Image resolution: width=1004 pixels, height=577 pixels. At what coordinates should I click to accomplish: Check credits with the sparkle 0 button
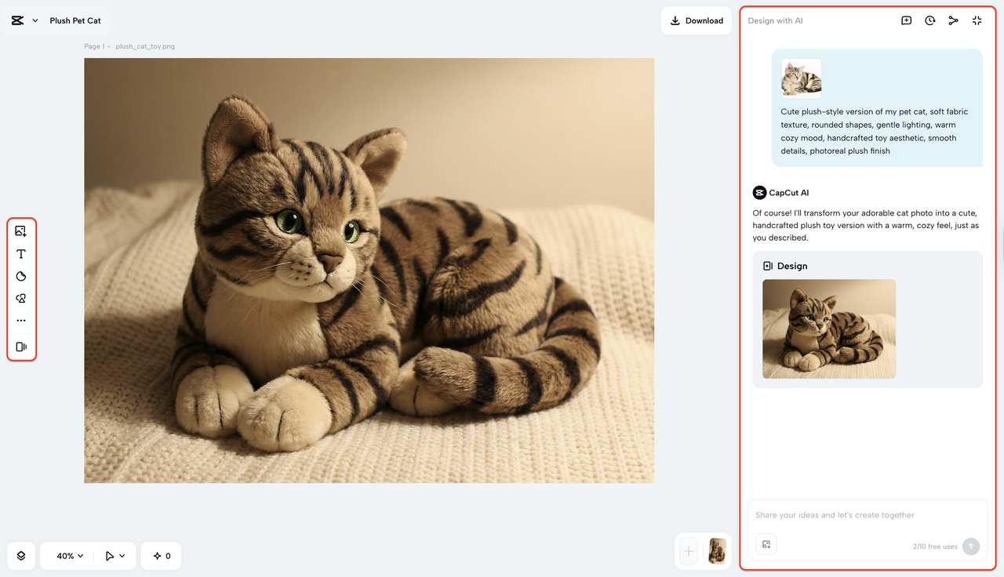(x=161, y=555)
